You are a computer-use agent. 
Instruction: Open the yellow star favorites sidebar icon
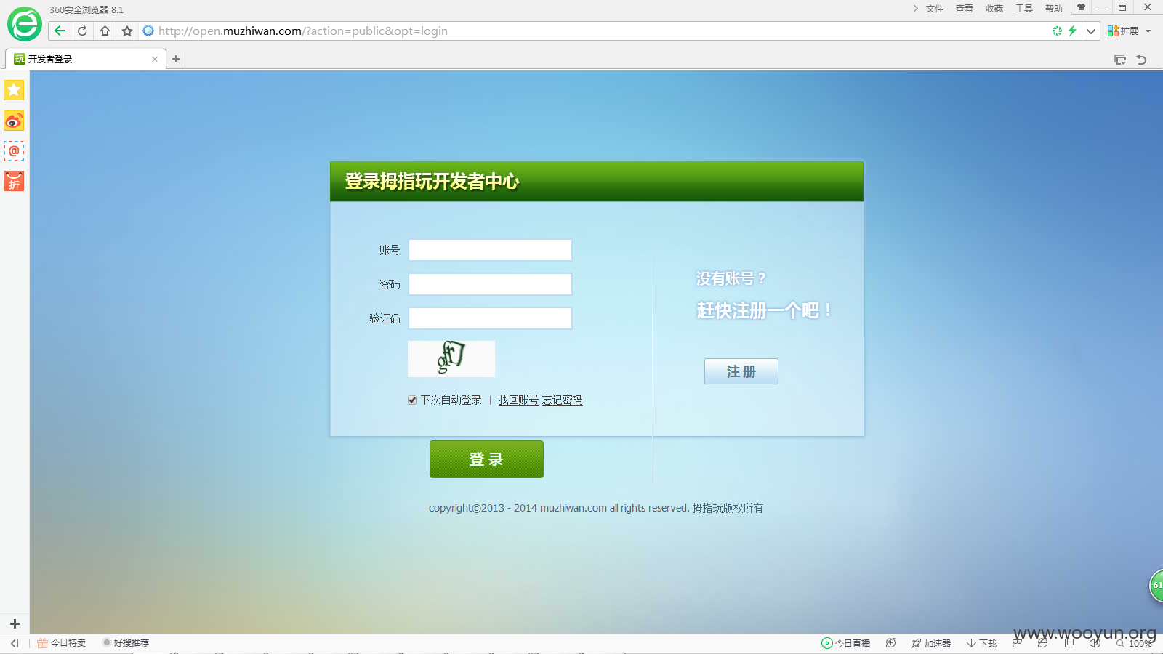click(14, 90)
